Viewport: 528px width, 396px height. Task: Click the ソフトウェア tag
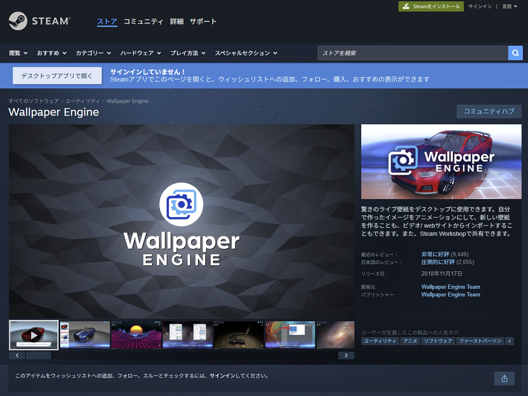click(x=438, y=341)
